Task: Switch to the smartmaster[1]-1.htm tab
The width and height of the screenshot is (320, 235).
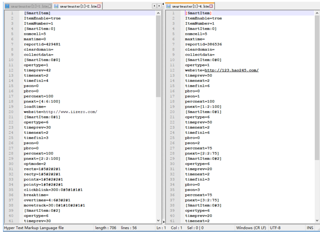Action: 29,6
